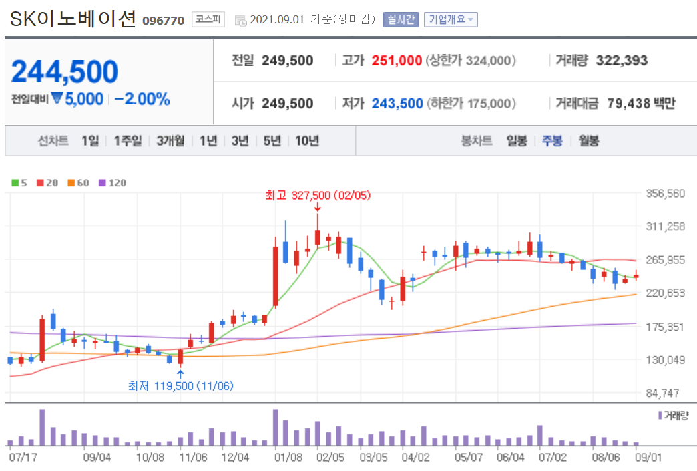
Task: Click the 12/04 date axis label
Action: 235,457
